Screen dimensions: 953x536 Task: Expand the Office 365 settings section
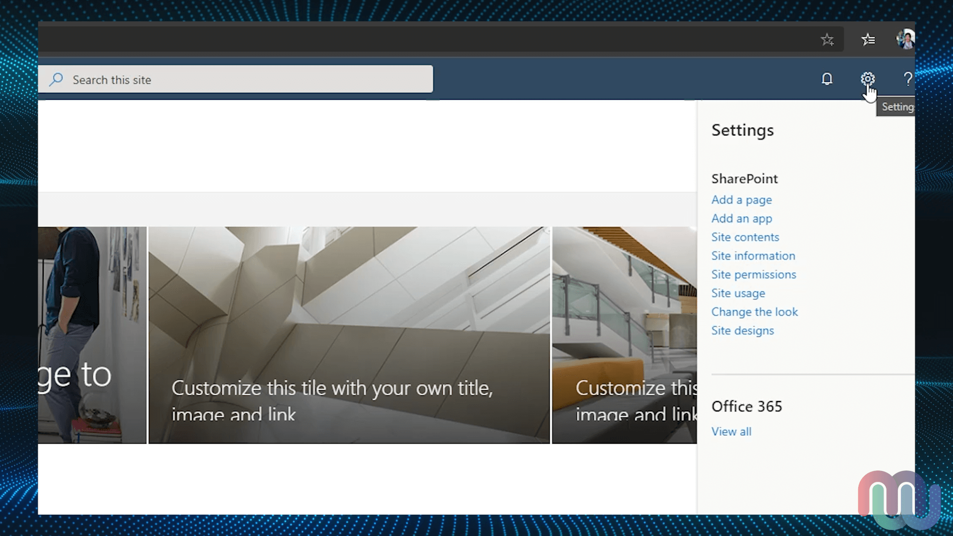pyautogui.click(x=731, y=431)
